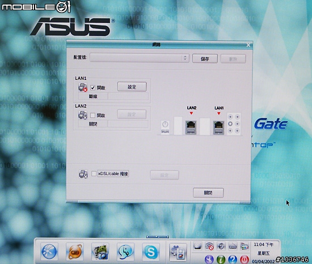
Task: Click the LAN1 disconnected status field
Action: 93,96
